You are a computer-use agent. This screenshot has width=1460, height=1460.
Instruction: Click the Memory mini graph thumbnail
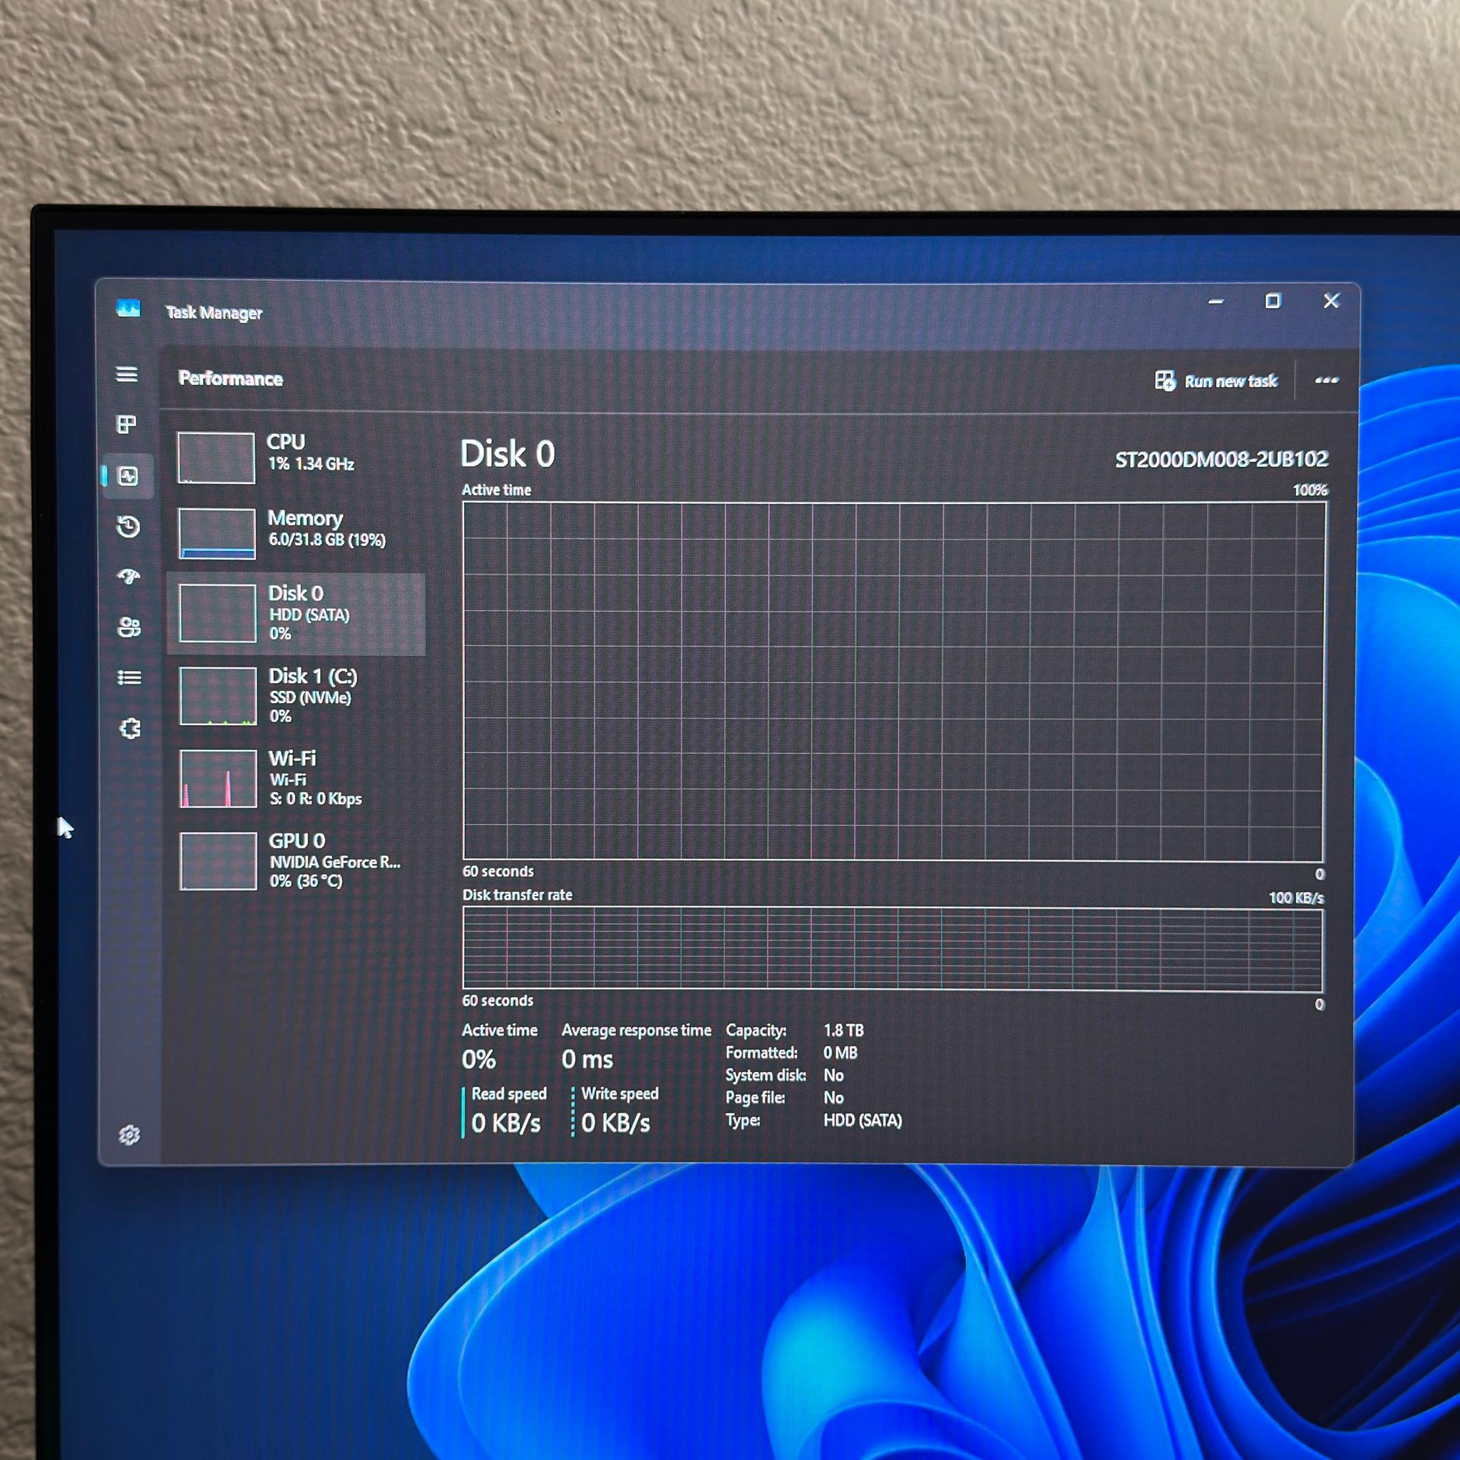pyautogui.click(x=217, y=533)
